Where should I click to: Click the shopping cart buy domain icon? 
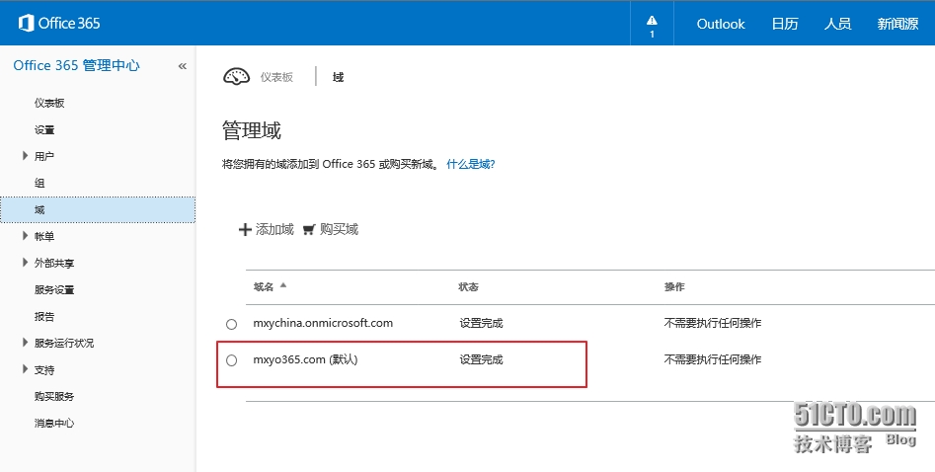pyautogui.click(x=309, y=230)
